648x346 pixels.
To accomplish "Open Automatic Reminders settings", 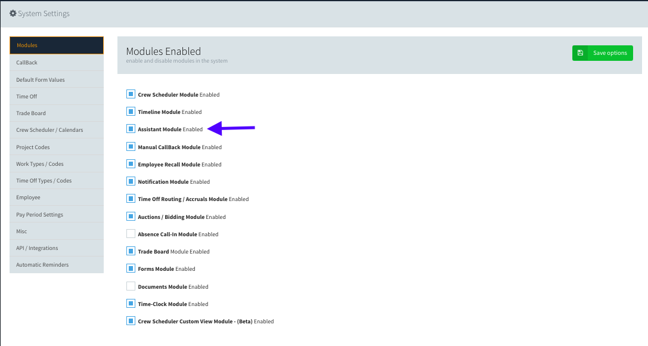I will [57, 265].
